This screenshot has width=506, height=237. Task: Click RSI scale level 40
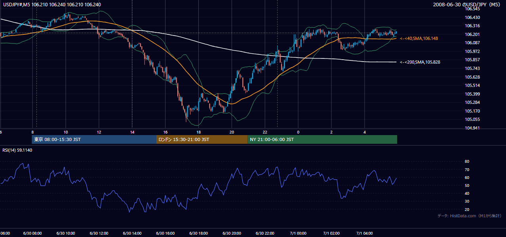coord(467,193)
